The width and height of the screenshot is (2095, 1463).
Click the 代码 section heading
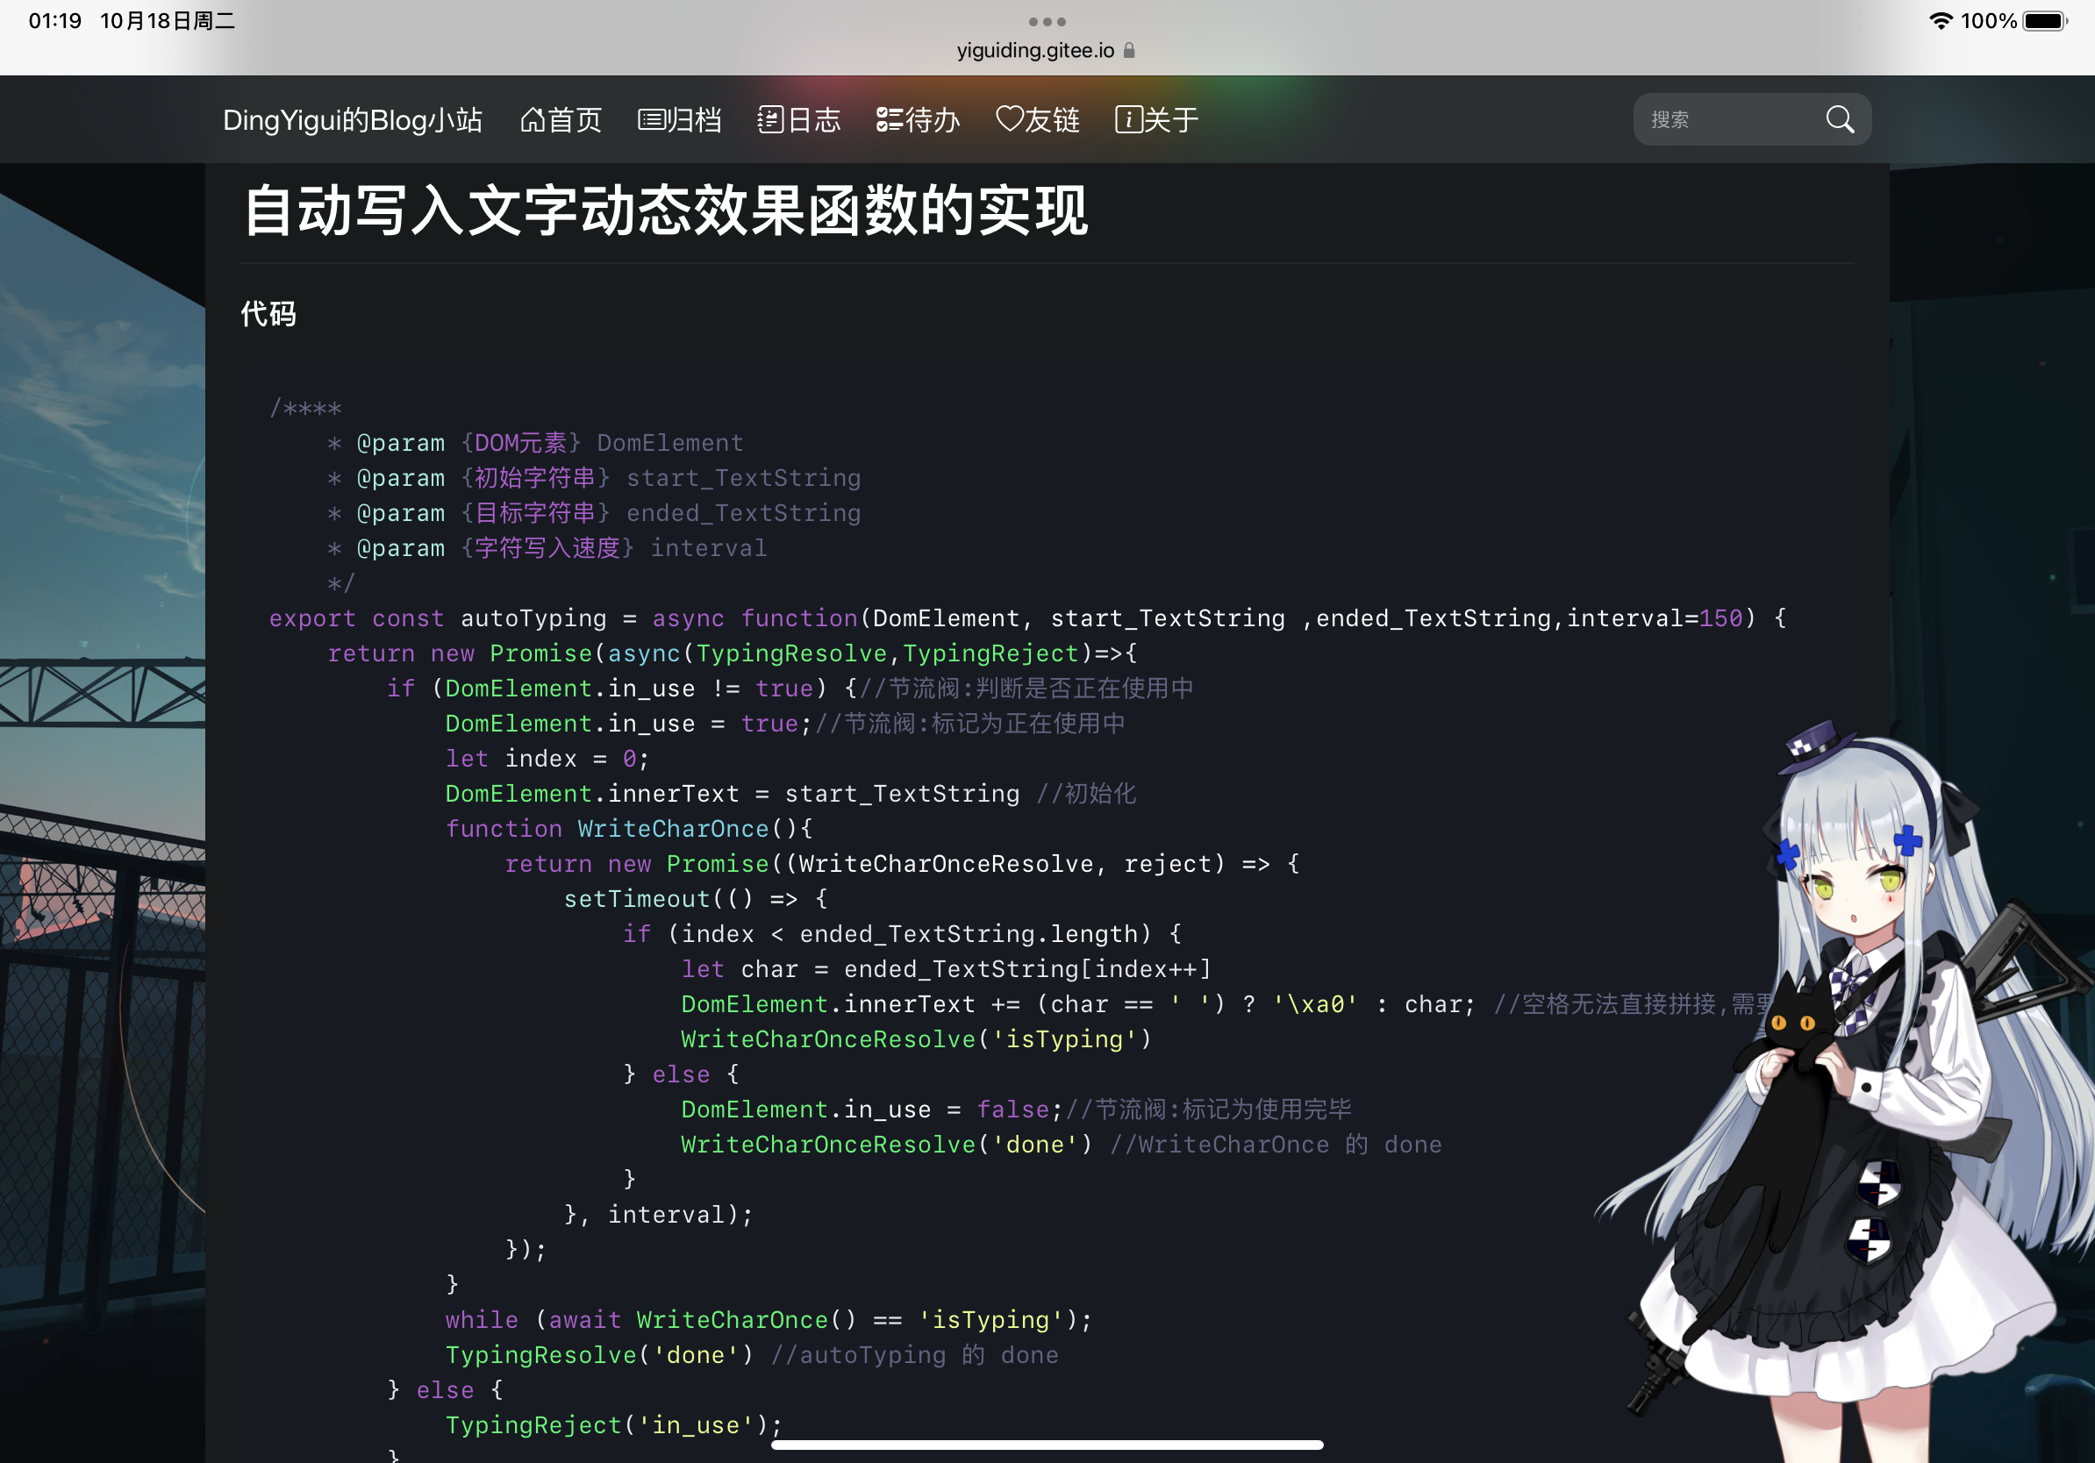point(268,314)
